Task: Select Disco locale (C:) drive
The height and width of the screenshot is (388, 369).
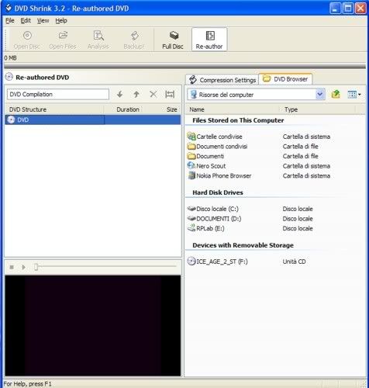Action: 213,209
